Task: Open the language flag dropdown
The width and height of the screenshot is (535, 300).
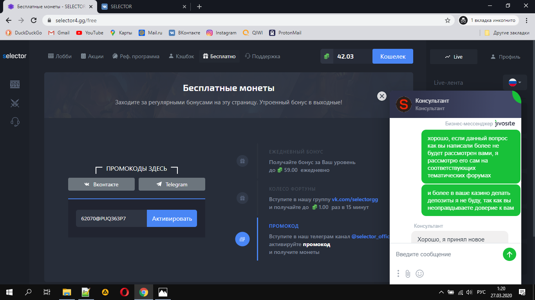Action: 515,82
